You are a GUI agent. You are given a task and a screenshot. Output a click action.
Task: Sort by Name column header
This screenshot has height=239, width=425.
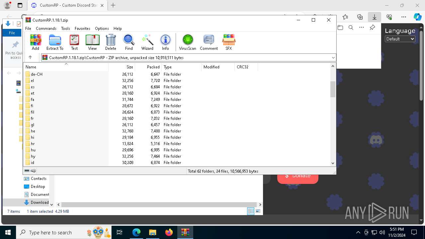point(66,67)
